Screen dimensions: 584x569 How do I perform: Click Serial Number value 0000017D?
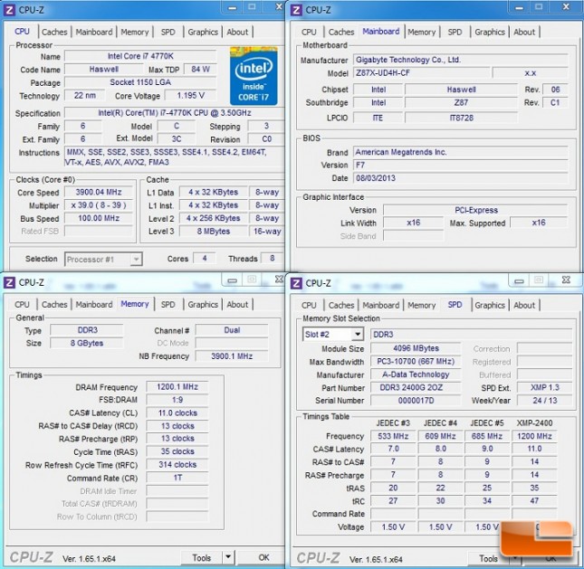click(x=416, y=401)
